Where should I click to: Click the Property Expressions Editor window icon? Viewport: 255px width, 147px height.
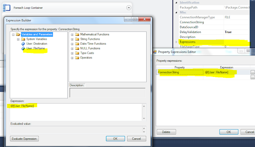(155, 52)
